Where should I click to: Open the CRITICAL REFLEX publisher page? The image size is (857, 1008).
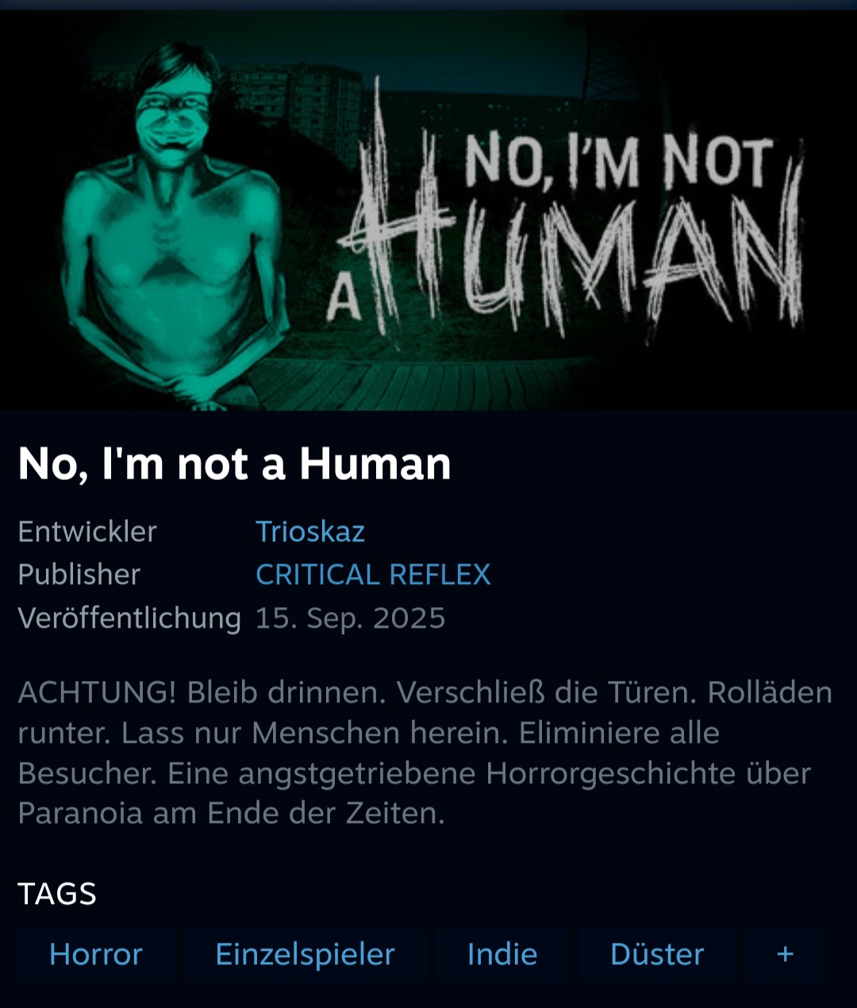(x=373, y=574)
